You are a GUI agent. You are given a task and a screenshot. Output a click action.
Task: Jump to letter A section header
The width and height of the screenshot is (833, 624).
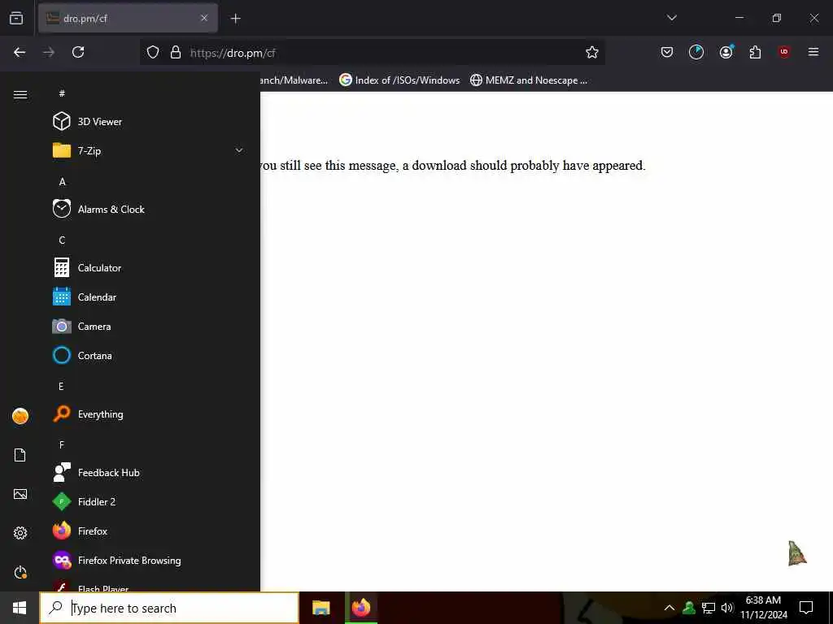(x=62, y=182)
